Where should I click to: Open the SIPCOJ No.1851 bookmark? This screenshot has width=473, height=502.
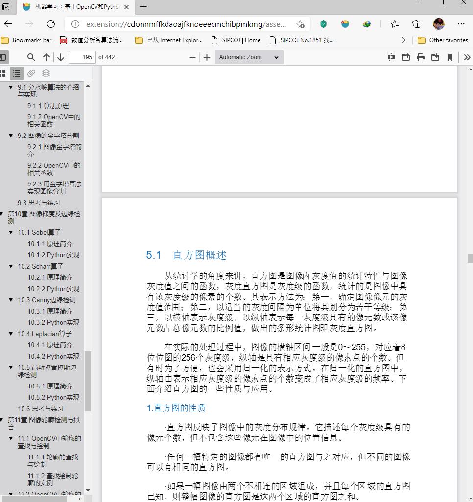point(302,40)
